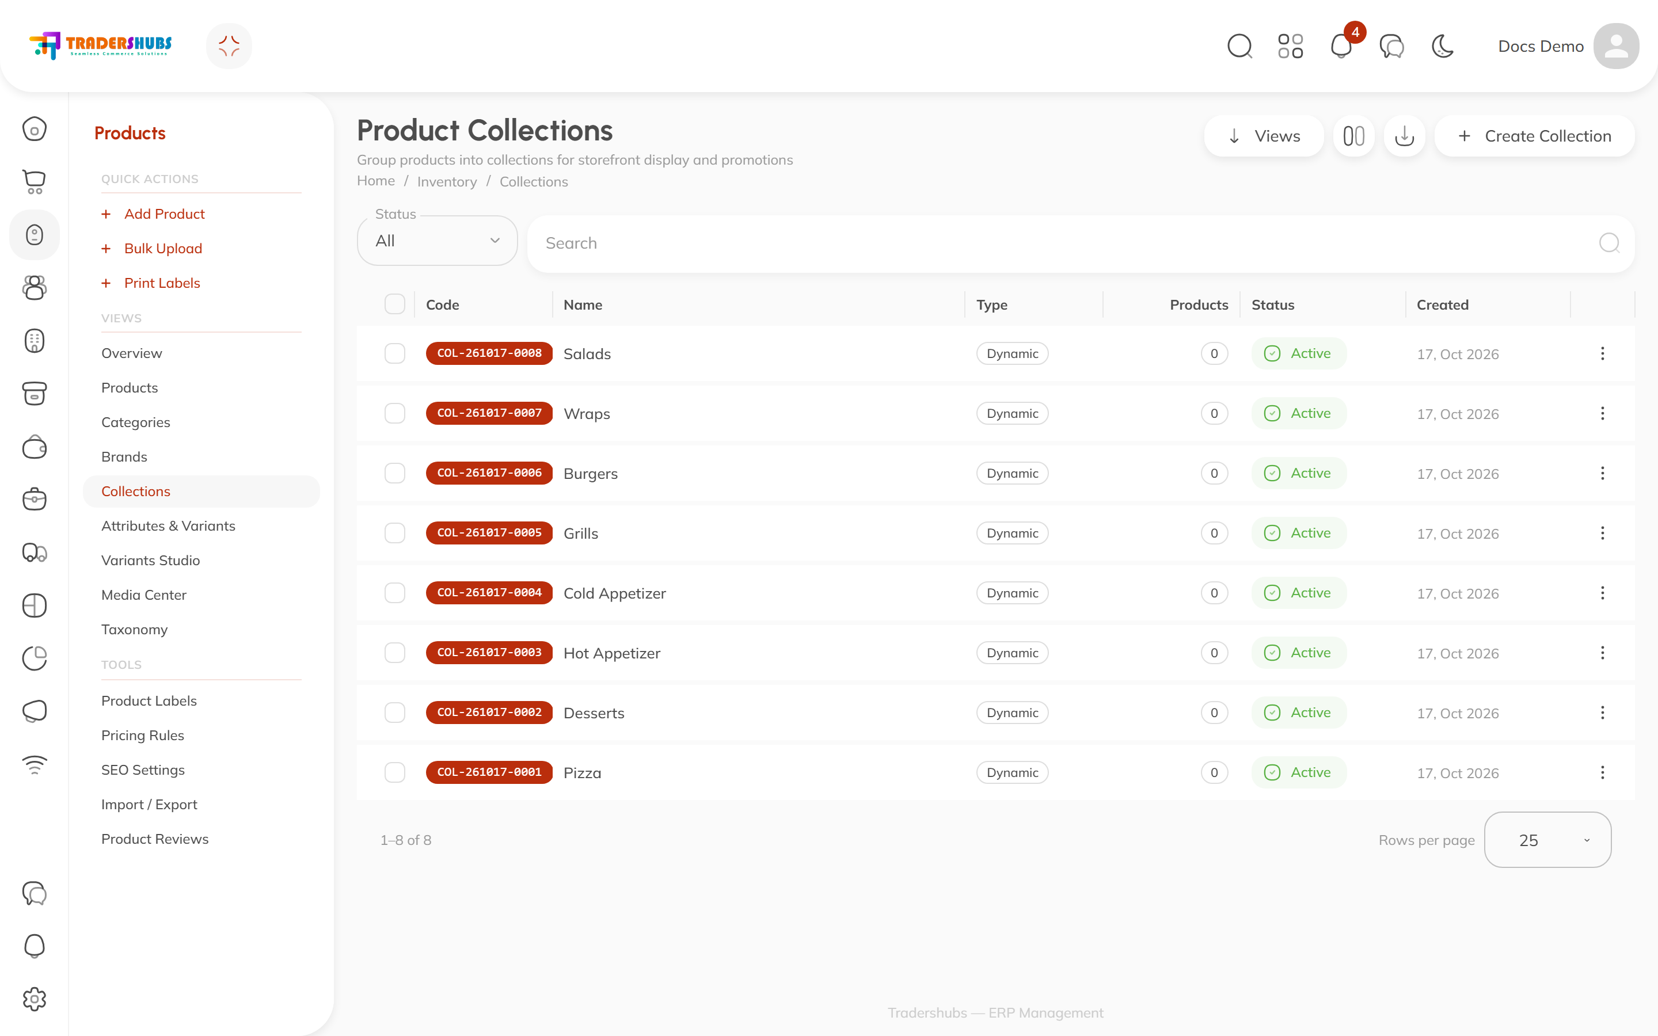
Task: Click the download export icon
Action: (1405, 136)
